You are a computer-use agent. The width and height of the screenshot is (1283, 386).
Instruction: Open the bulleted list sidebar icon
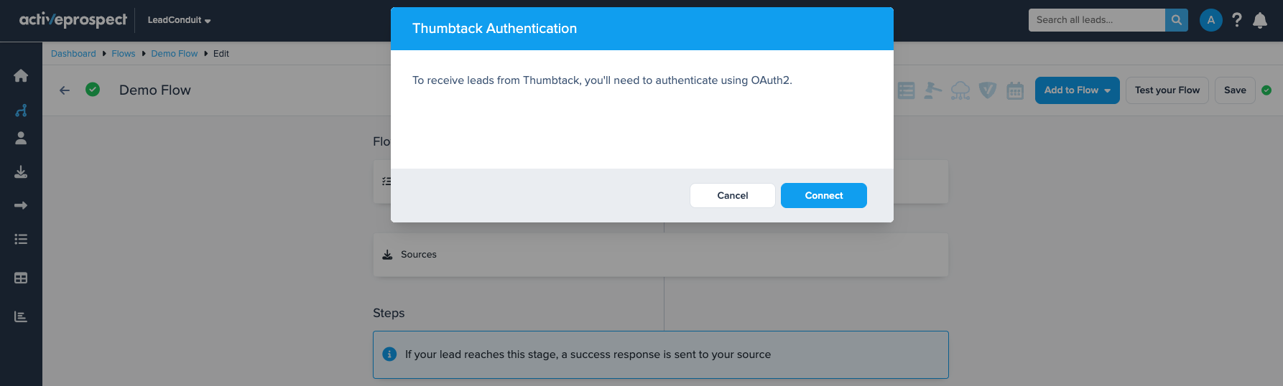pyautogui.click(x=21, y=240)
